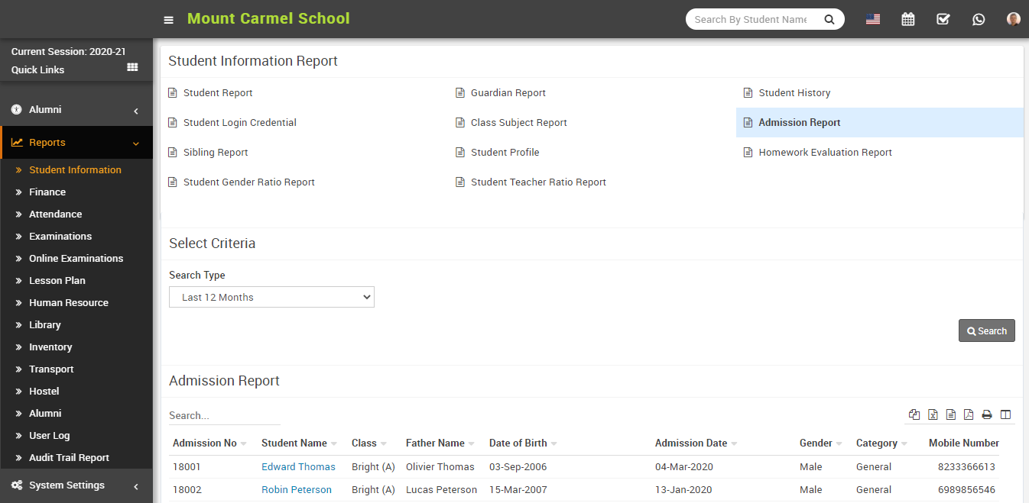Select the US flag language icon

[x=872, y=19]
